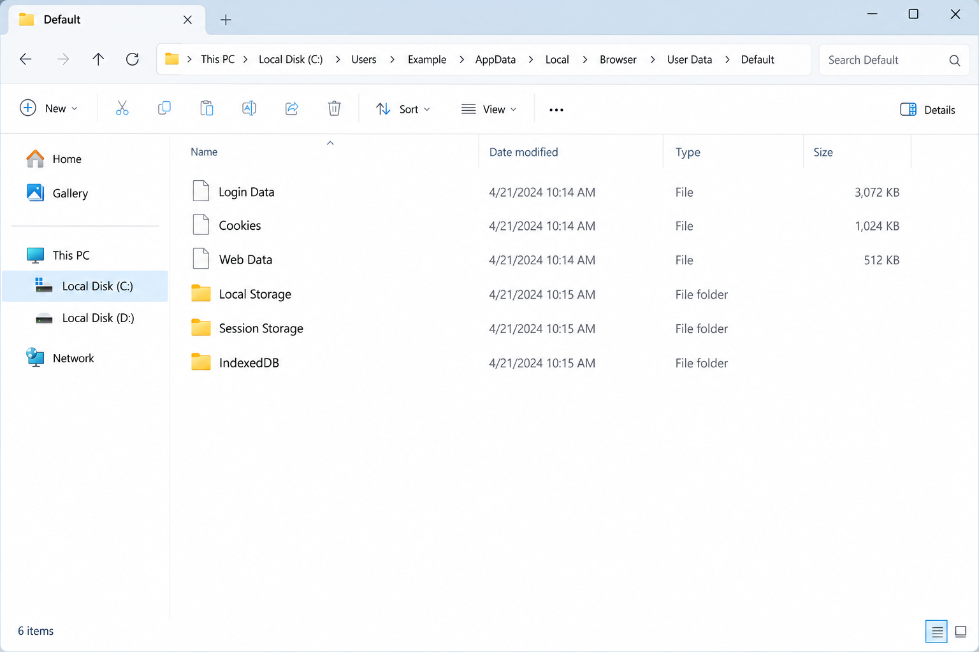The width and height of the screenshot is (979, 652).
Task: Navigate to Browser in the address bar
Action: click(x=618, y=59)
